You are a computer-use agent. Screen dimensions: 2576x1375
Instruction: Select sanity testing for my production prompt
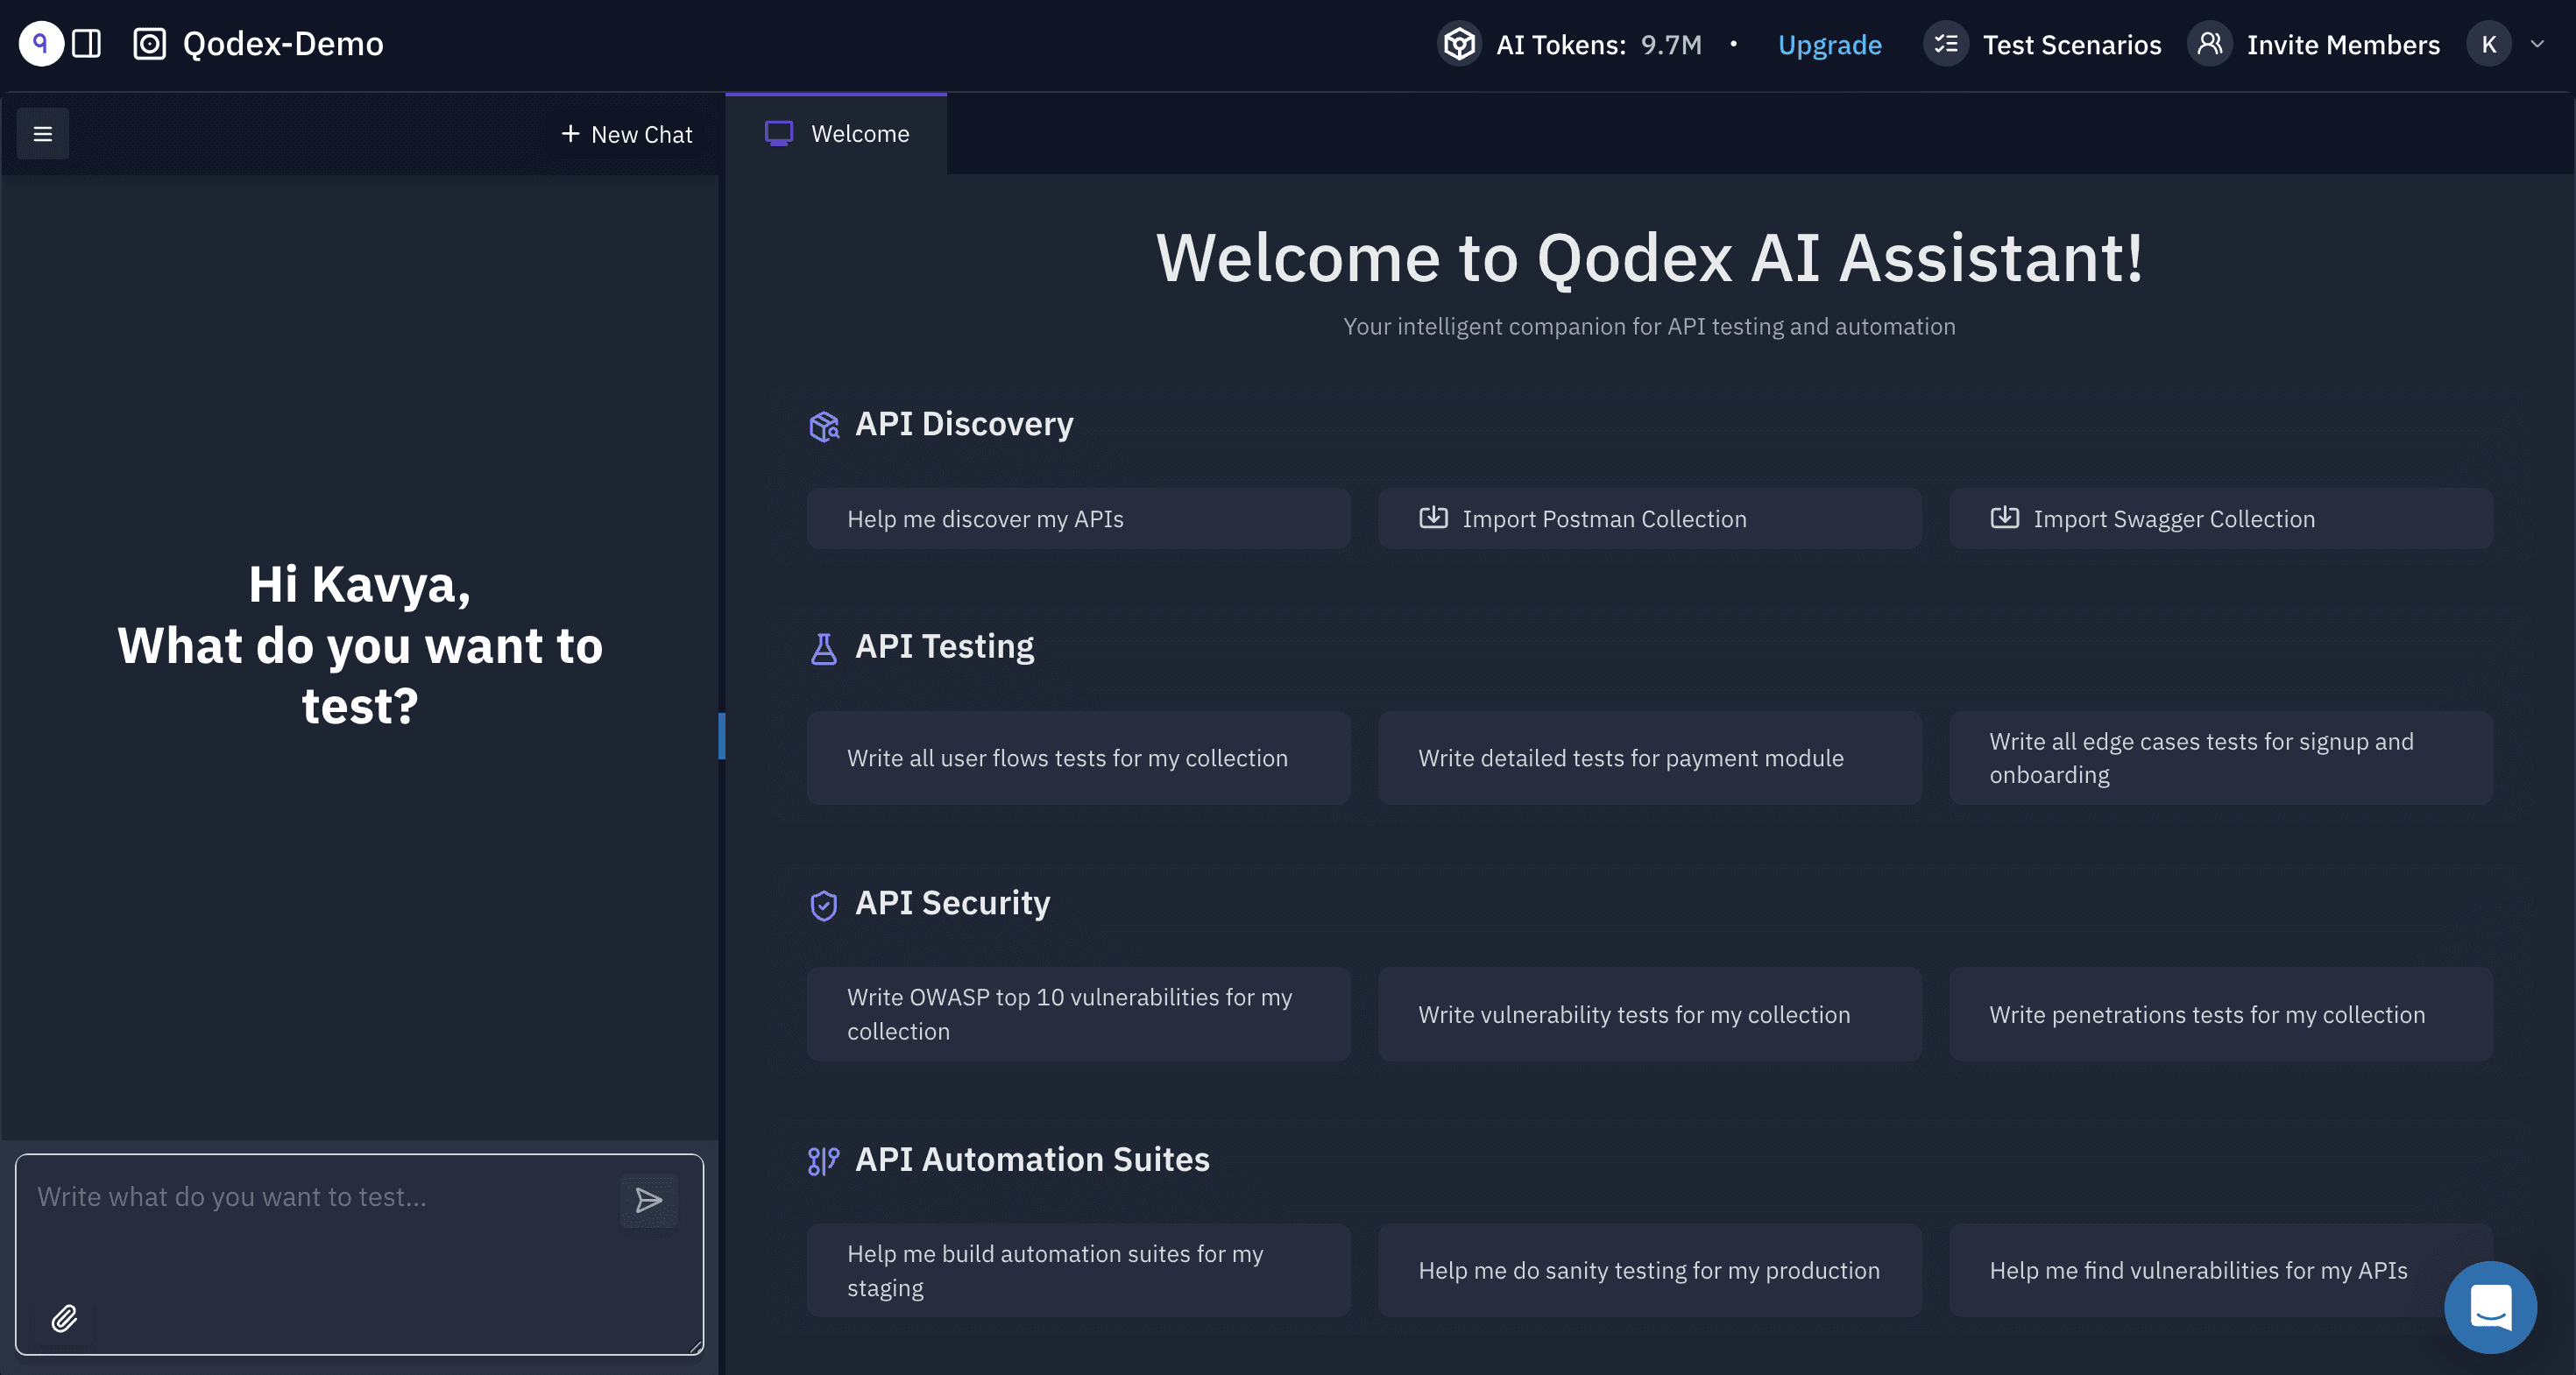[1649, 1270]
